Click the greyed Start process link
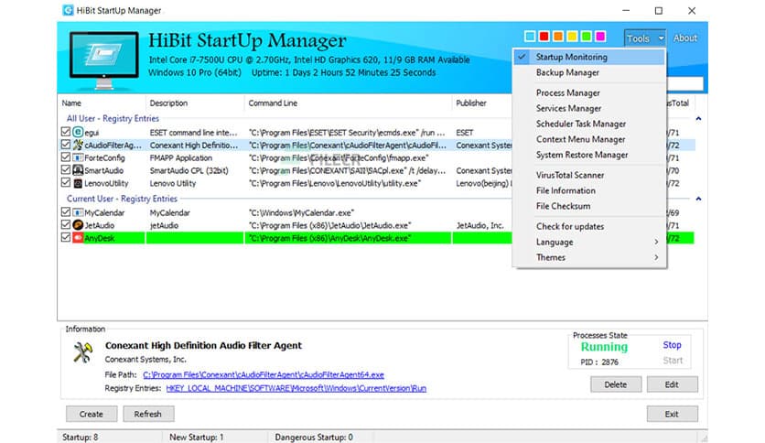This screenshot has height=443, width=765. coord(673,361)
